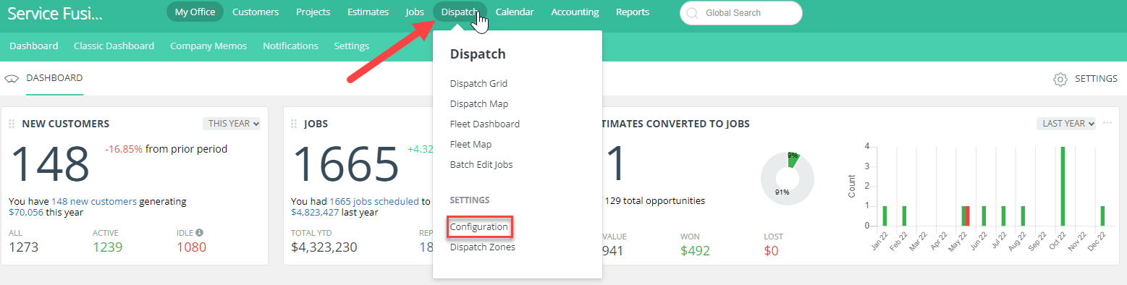Select Configuration in Dispatch menu
The image size is (1127, 285).
pyautogui.click(x=479, y=227)
